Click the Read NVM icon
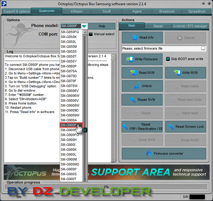Image resolution: width=213 pixels, height=201 pixels. point(134,73)
